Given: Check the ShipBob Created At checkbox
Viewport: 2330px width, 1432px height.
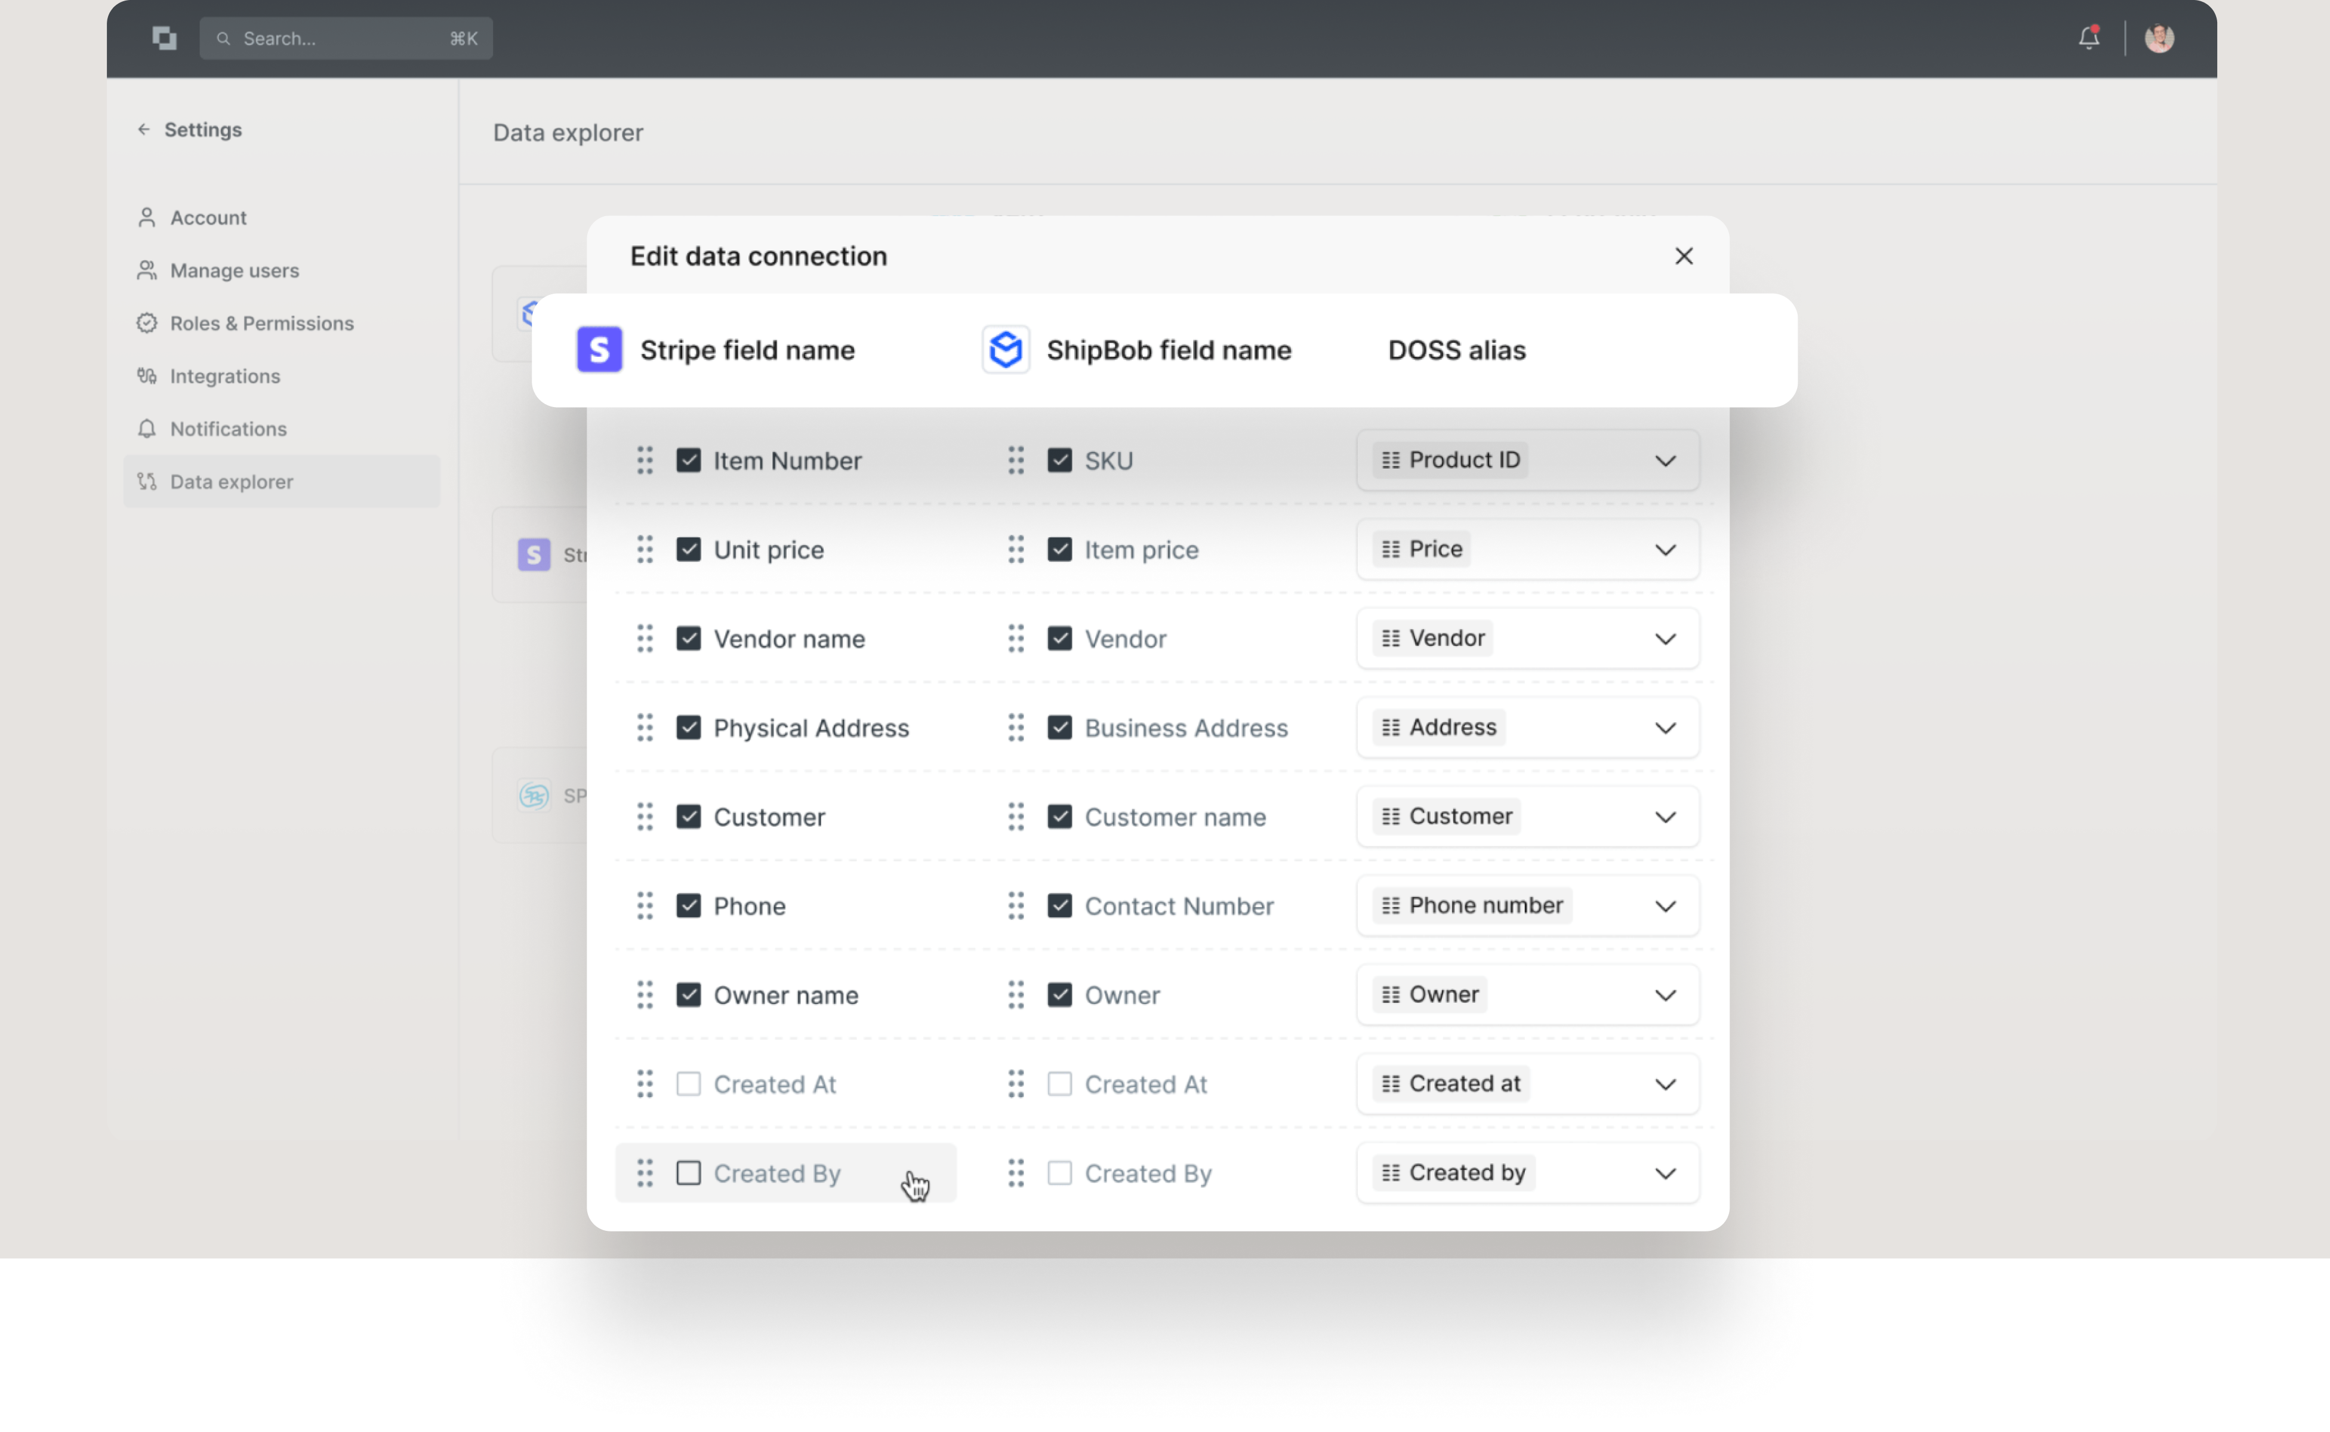Looking at the screenshot, I should [x=1059, y=1083].
